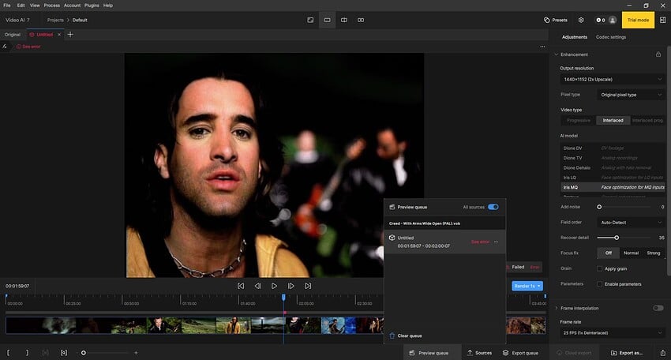Click the first view layout icon in the top toolbar
Viewport: 671px width, 360px height.
310,20
